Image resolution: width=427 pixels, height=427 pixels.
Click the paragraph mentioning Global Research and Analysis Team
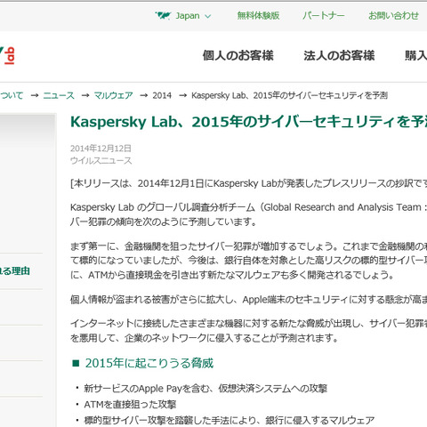(x=248, y=214)
